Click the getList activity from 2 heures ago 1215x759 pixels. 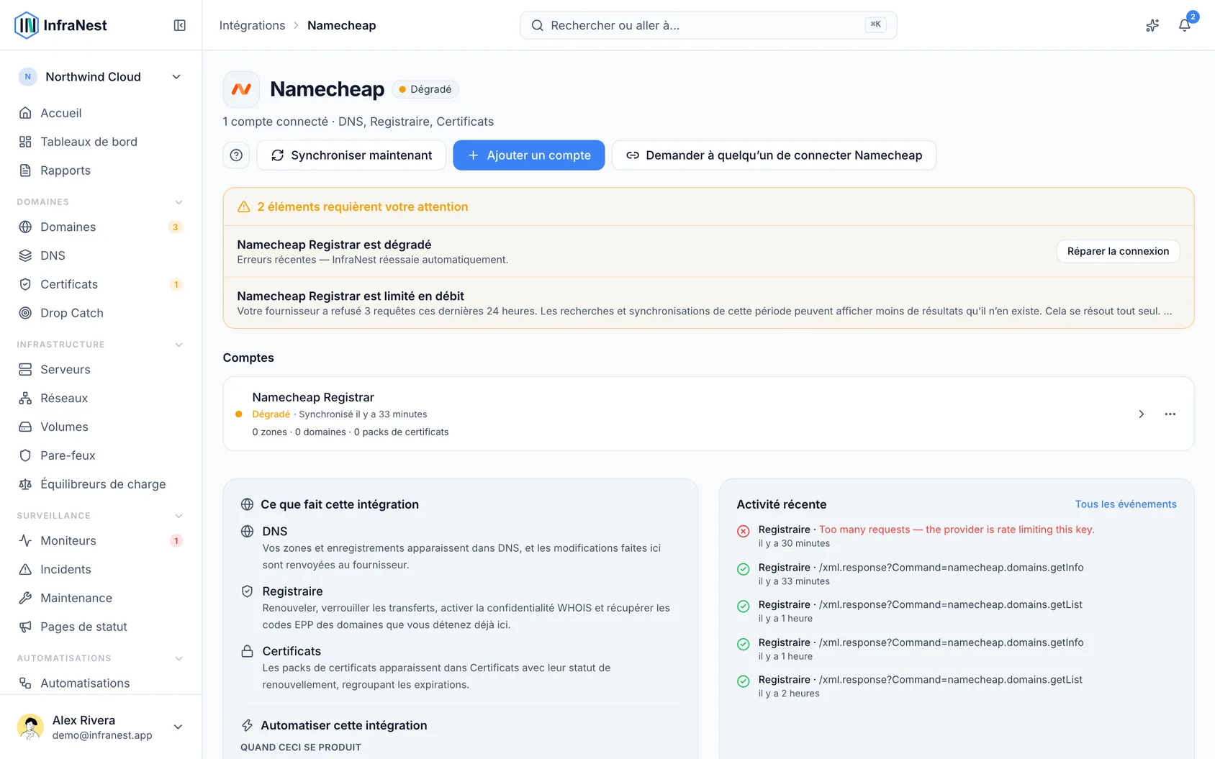(957, 686)
